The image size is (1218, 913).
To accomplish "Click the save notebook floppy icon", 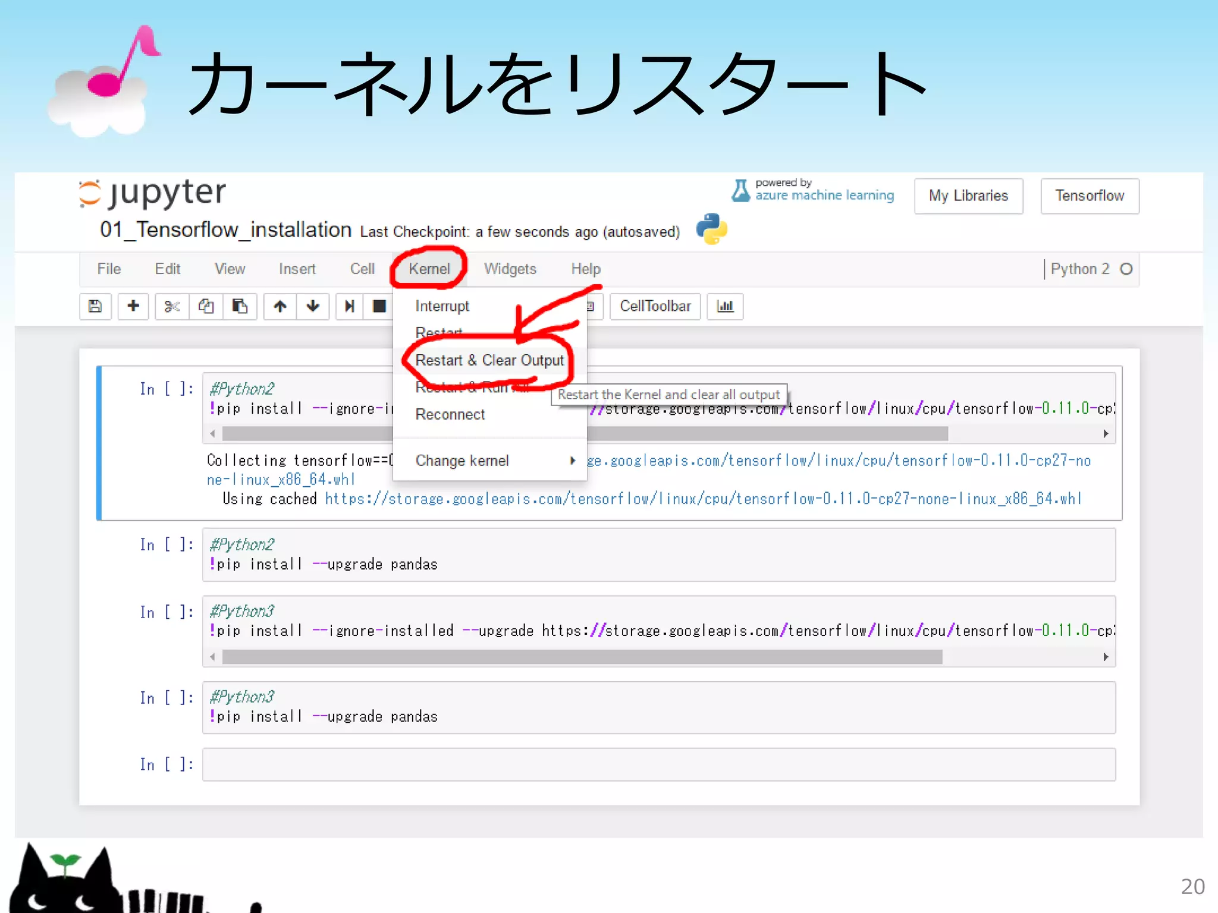I will pos(95,306).
